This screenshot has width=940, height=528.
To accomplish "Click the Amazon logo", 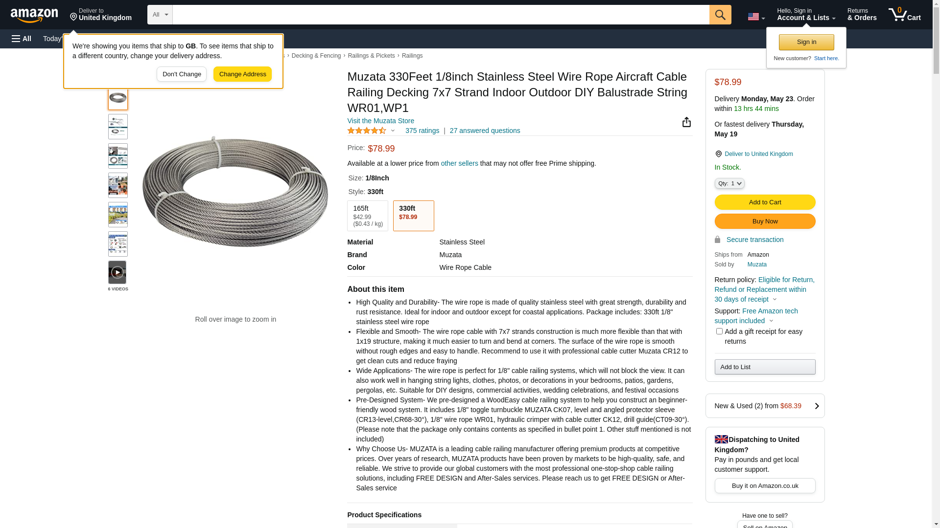I will [34, 16].
